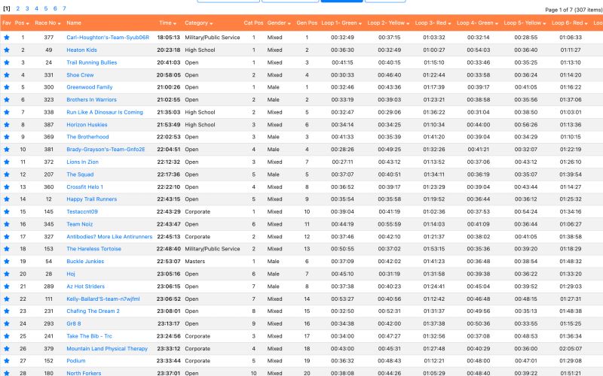Sort by Loop 3- Red column
603x376 pixels.
(x=433, y=23)
